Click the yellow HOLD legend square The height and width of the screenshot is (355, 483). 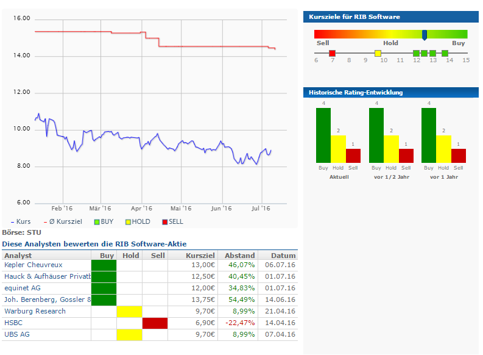(x=129, y=222)
